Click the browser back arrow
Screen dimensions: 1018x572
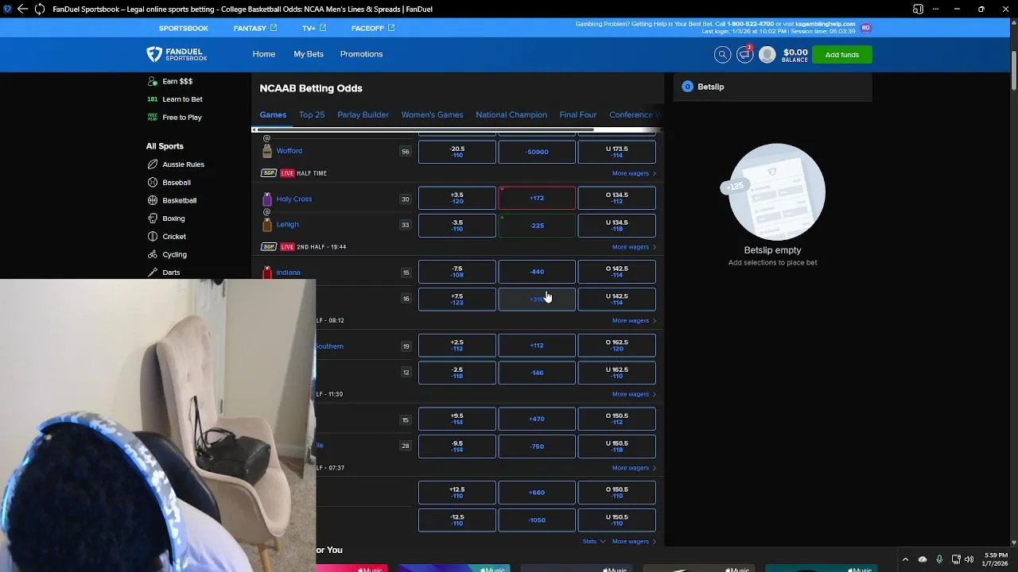coord(22,10)
